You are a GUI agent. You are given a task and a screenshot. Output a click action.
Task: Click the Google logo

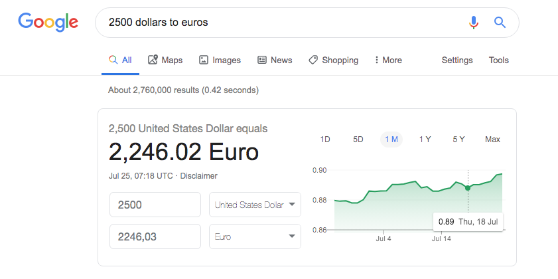(48, 22)
